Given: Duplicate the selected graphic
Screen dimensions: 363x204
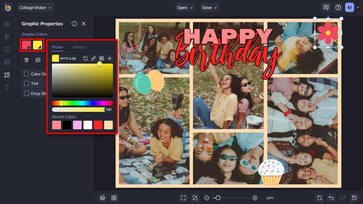Looking at the screenshot, I should pos(38,60).
